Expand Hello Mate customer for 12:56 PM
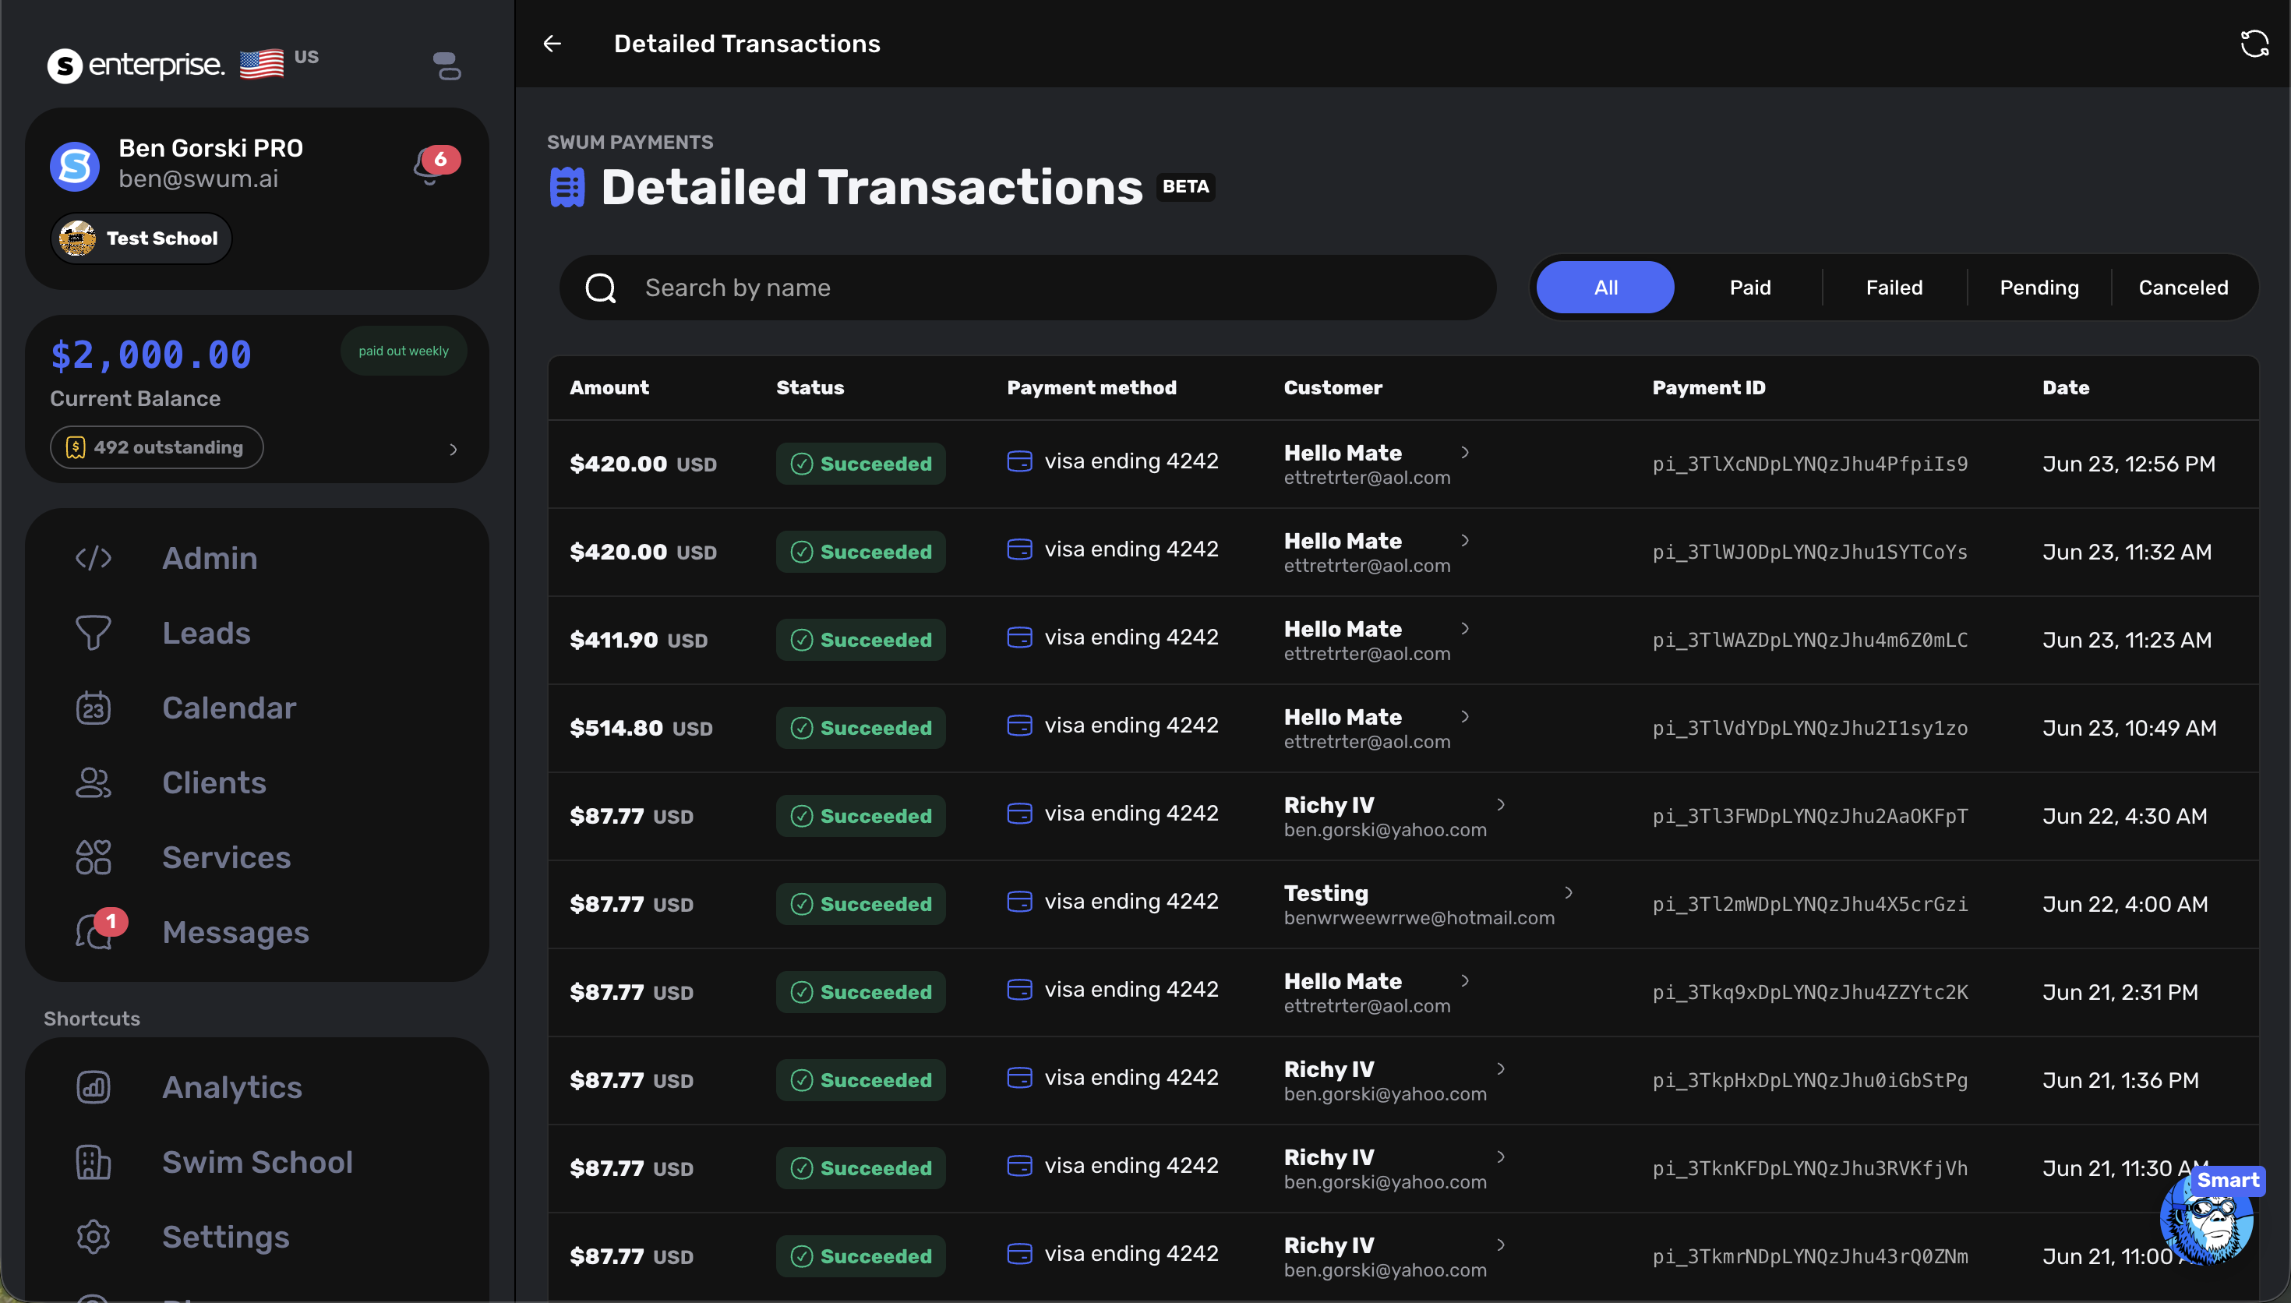Image resolution: width=2291 pixels, height=1303 pixels. pyautogui.click(x=1465, y=452)
